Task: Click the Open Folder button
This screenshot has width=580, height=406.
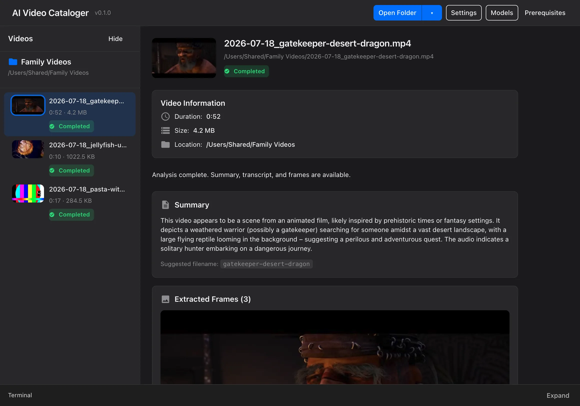Action: click(397, 13)
